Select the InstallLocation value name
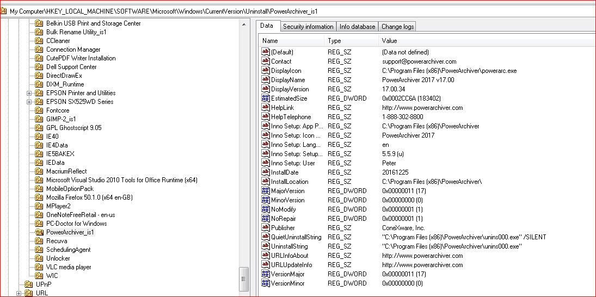 [x=290, y=182]
